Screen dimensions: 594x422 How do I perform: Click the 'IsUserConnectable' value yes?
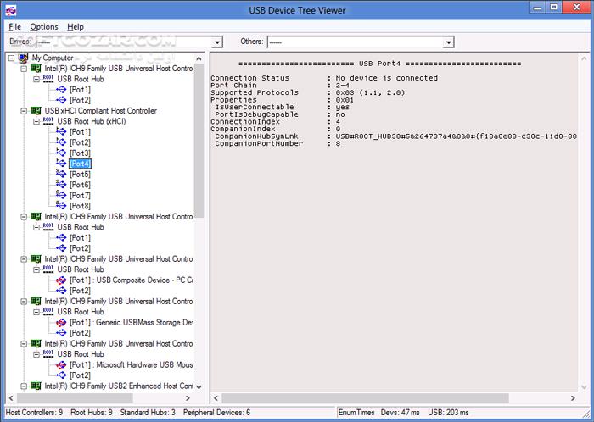tap(343, 108)
